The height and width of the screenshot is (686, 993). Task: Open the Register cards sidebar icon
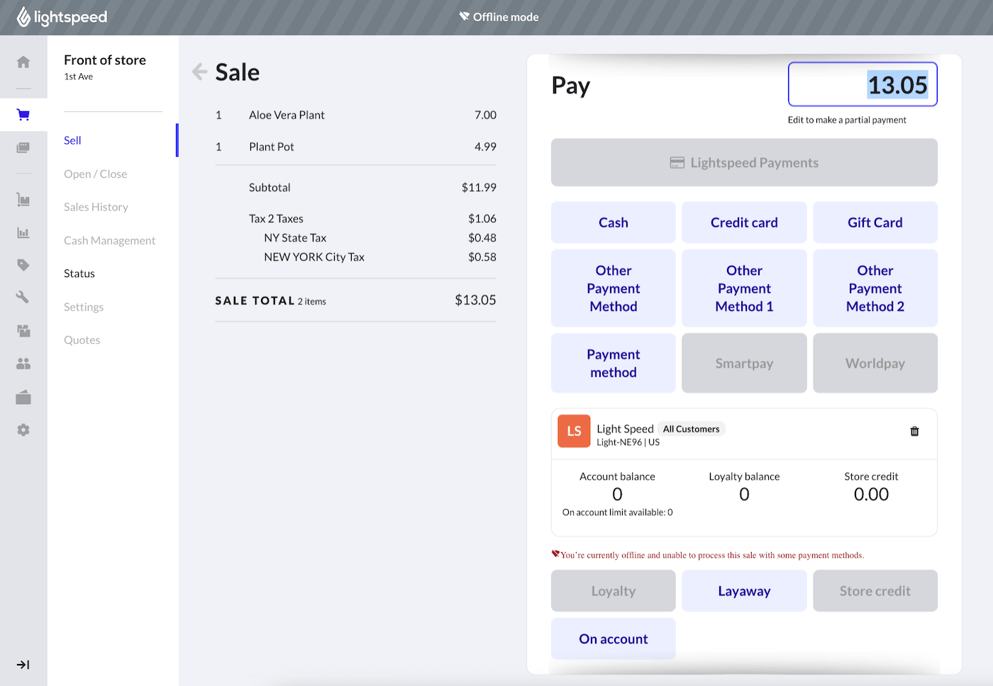pyautogui.click(x=23, y=147)
